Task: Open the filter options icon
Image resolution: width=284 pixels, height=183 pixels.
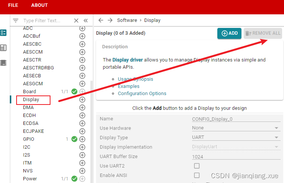Action: [16, 20]
